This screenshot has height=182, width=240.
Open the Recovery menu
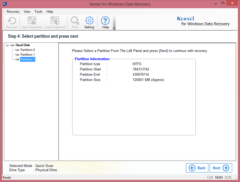tap(13, 12)
